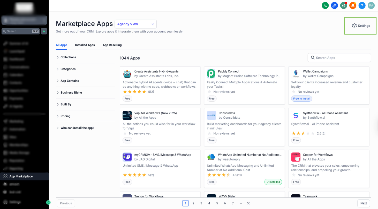Viewport: 378px width, 209px height.
Task: Open the KA user avatar menu
Action: tap(371, 5)
